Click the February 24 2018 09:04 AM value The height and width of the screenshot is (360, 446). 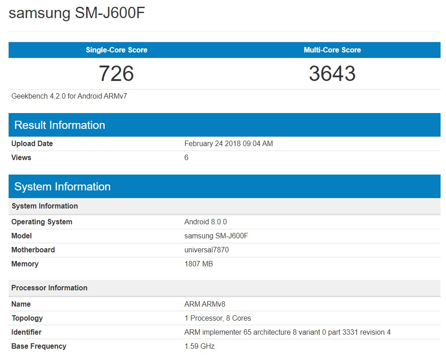click(x=228, y=144)
